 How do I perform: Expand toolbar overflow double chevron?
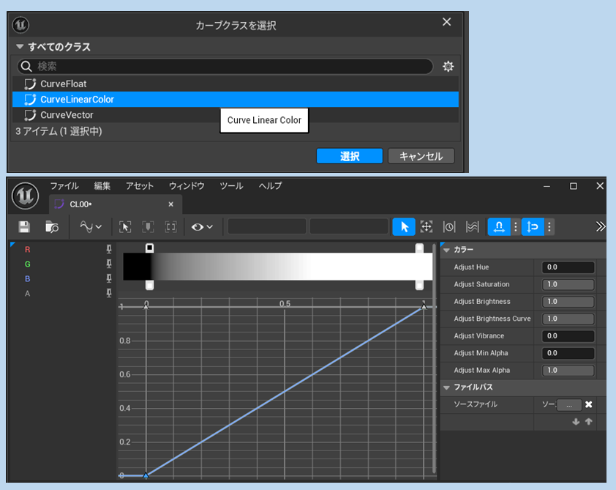(x=601, y=226)
